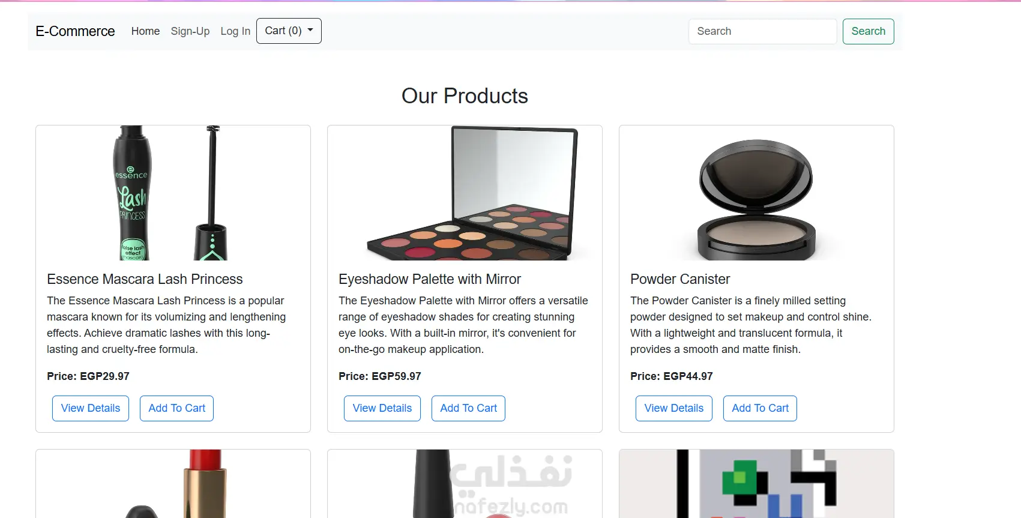Click the Powder Canister product title

(680, 279)
